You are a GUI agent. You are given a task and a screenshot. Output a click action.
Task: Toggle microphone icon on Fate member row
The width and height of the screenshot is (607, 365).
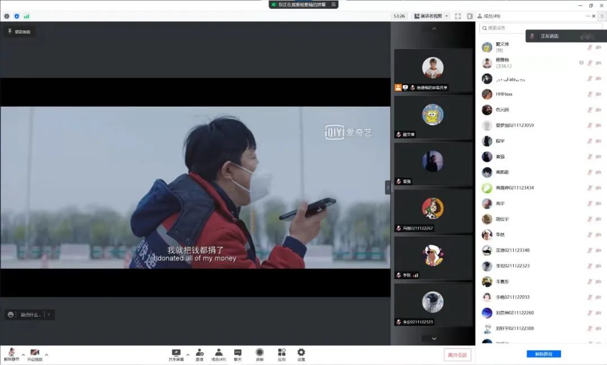tap(590, 79)
